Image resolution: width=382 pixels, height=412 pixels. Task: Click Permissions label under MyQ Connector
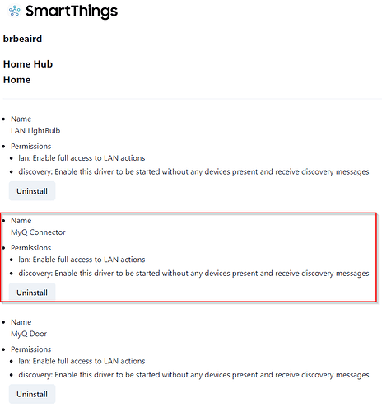pos(31,248)
